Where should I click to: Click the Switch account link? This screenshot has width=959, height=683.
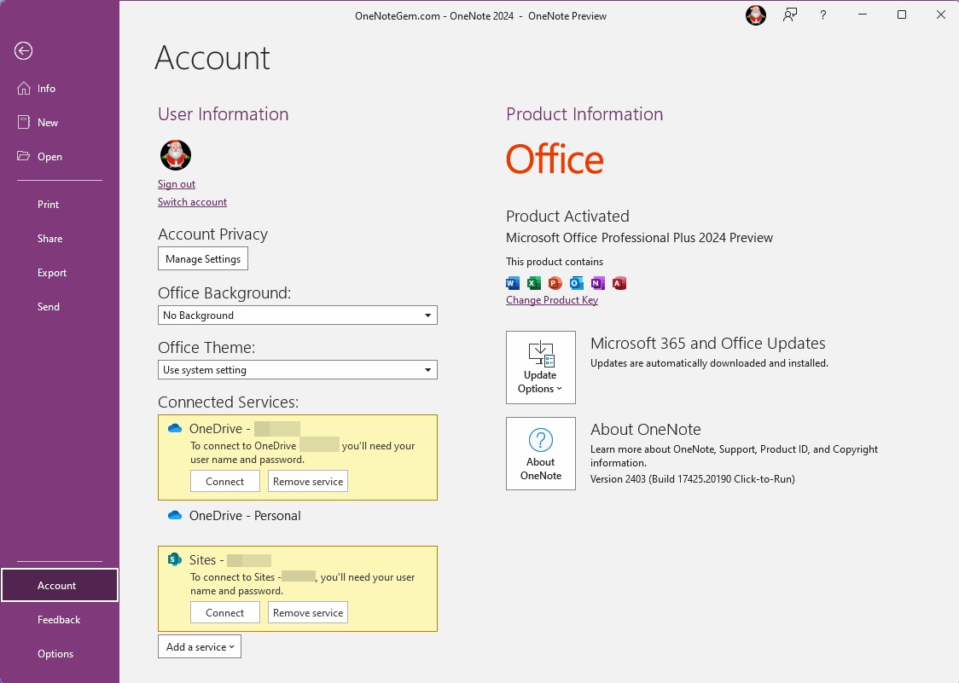click(x=192, y=202)
